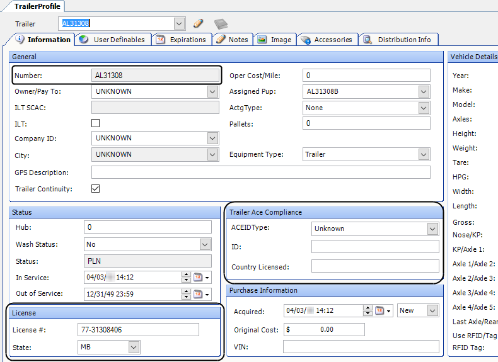Click the Accessories tab icon
Viewport: 498px width, 362px height.
tap(305, 40)
